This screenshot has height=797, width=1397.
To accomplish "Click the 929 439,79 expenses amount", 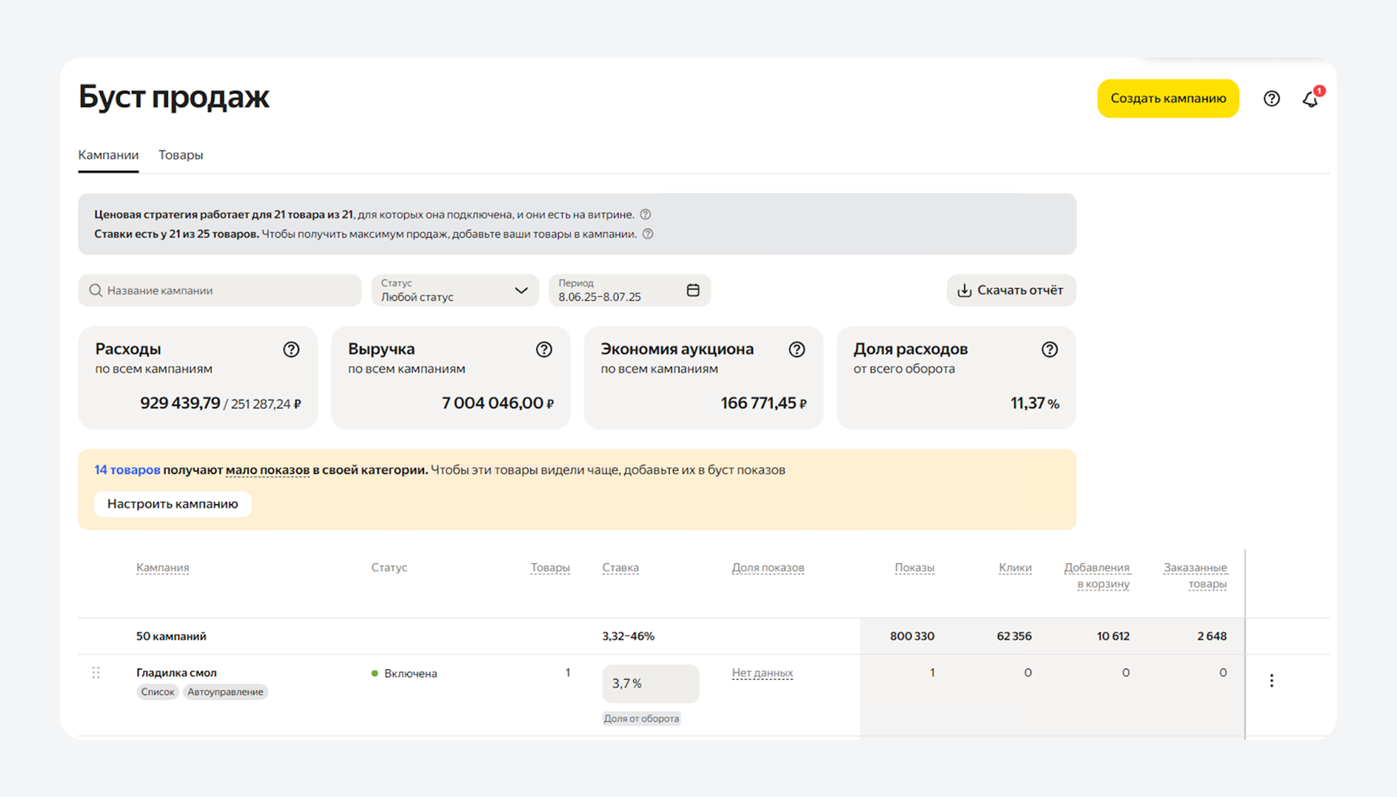I will pyautogui.click(x=180, y=403).
